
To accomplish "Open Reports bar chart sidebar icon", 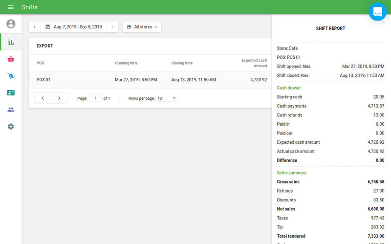I will pyautogui.click(x=11, y=42).
